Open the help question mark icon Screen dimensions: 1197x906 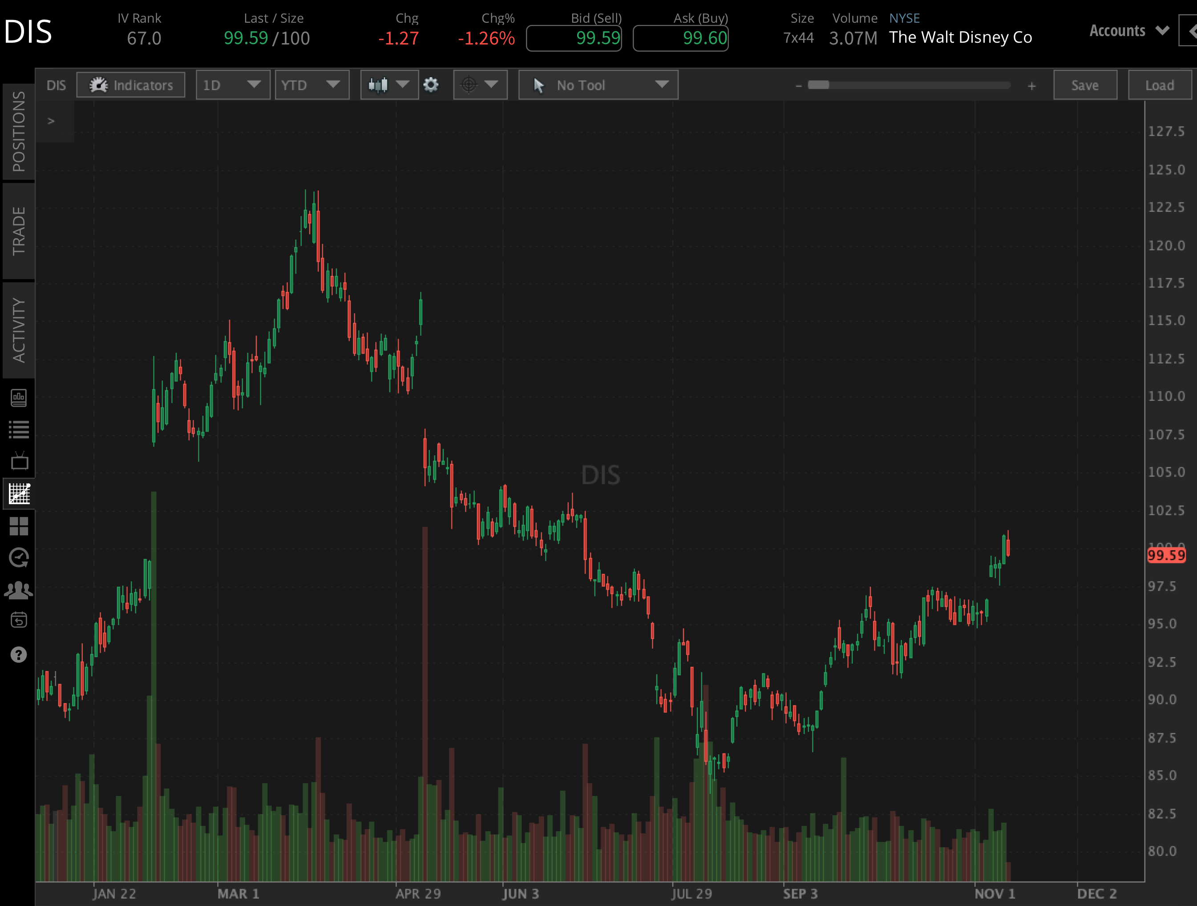tap(19, 655)
